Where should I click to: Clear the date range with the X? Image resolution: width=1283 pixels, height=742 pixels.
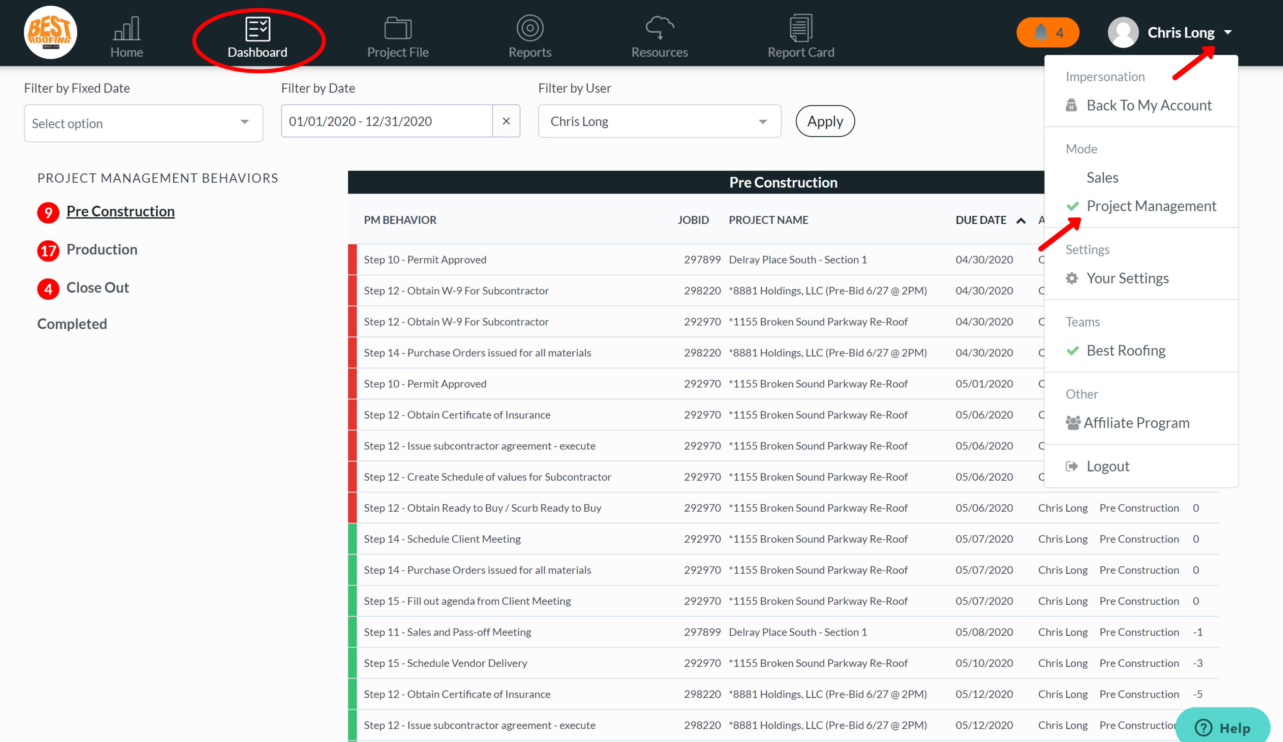click(506, 121)
